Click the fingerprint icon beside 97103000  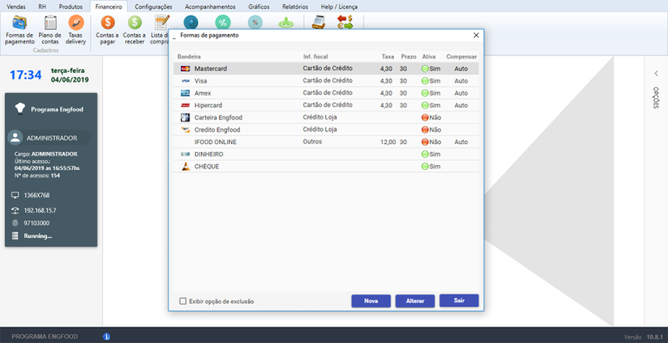(16, 223)
